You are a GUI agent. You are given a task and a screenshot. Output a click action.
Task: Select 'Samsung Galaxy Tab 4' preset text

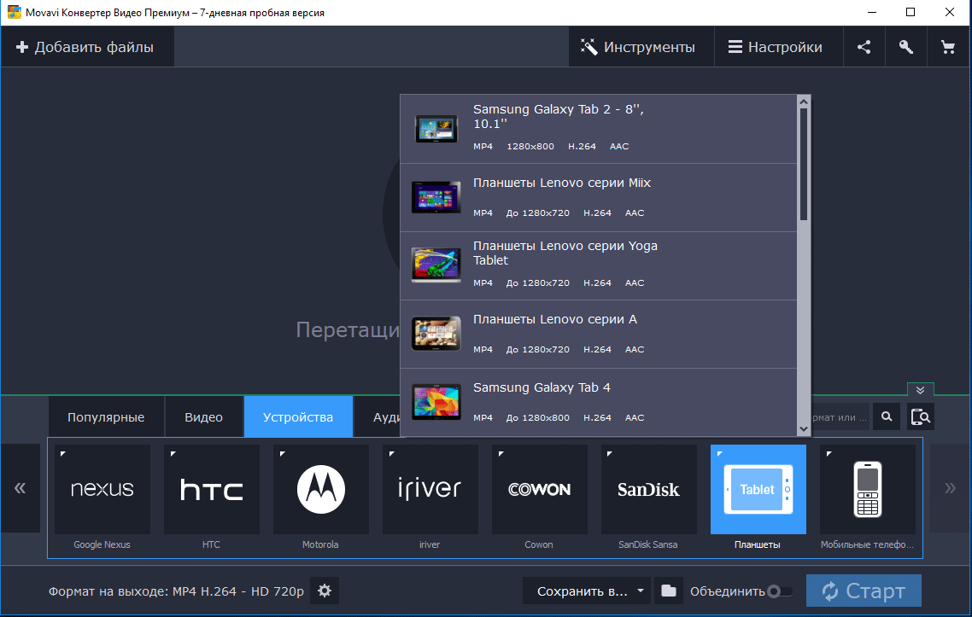tap(542, 387)
